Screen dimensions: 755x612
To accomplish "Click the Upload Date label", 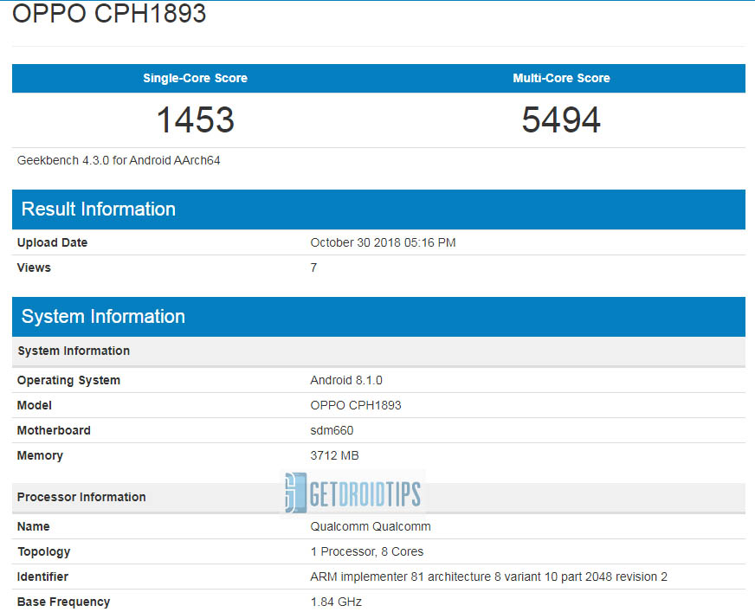I will 52,242.
